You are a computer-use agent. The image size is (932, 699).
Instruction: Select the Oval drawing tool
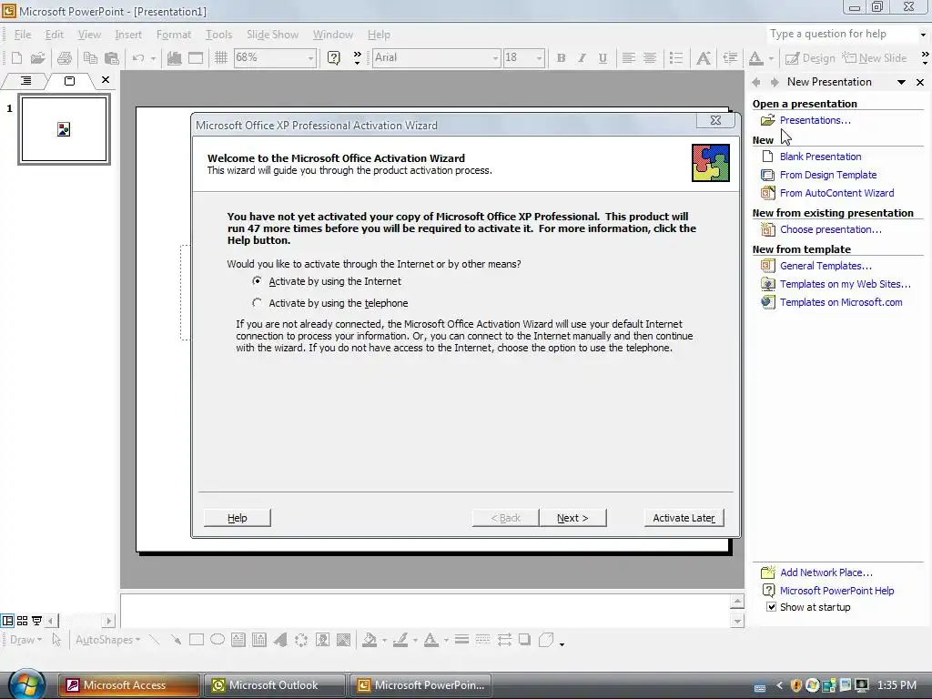pos(218,640)
